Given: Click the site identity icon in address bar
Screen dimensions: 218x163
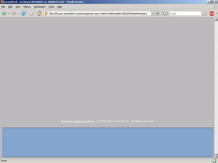Looking at the screenshot, I should (46, 13).
